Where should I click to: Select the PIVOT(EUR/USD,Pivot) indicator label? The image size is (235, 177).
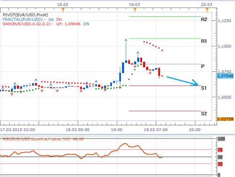point(25,15)
